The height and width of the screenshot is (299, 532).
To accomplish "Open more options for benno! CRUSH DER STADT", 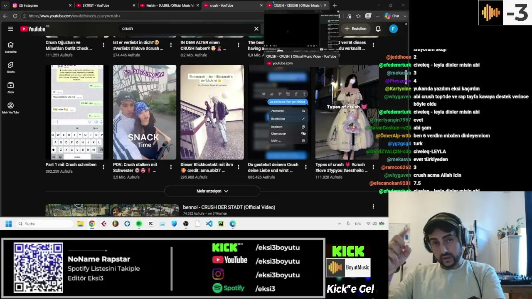I will (x=373, y=206).
